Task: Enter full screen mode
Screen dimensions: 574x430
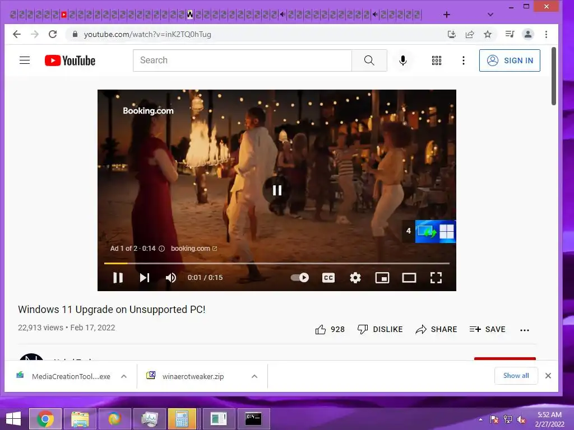Action: (x=436, y=278)
